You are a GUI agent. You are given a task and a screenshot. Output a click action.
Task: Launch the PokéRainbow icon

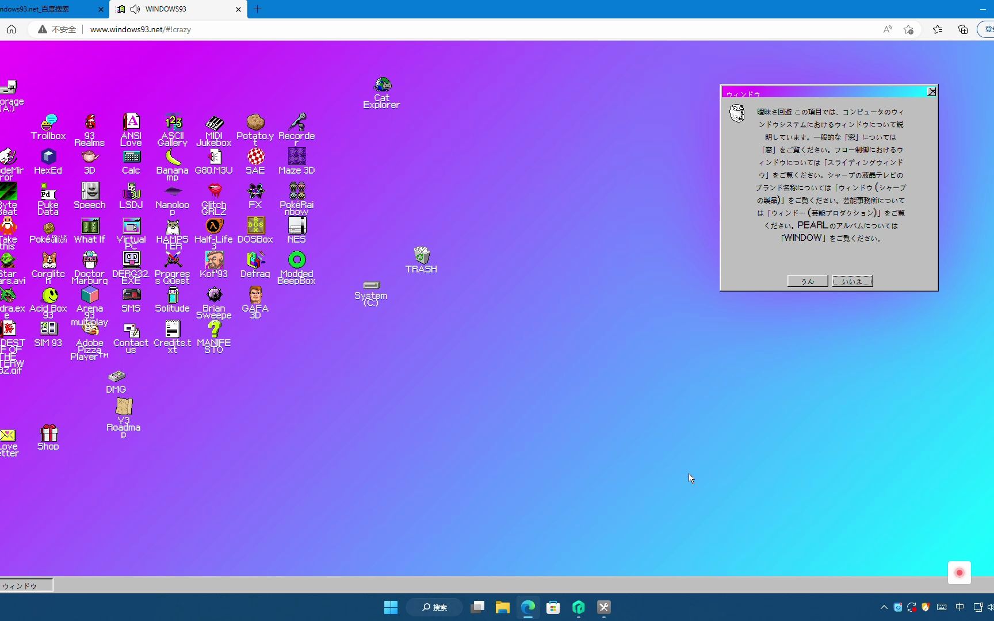coord(297,199)
